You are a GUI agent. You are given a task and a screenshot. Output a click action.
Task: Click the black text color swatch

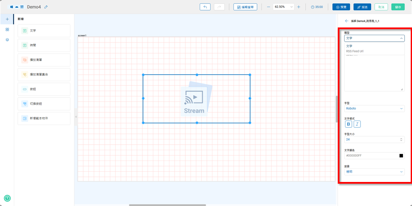coord(401,156)
